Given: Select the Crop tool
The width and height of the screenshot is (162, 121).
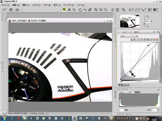Looking at the screenshot, I should [90, 10].
